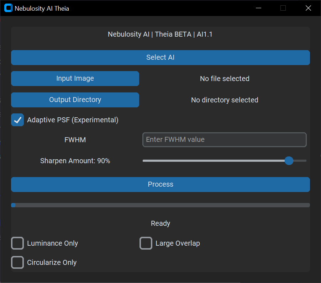Image resolution: width=321 pixels, height=283 pixels.
Task: Click the progress bar below Process
Action: [160, 205]
